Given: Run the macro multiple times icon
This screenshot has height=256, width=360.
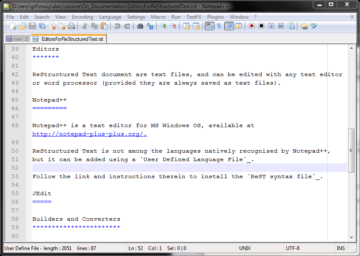Looking at the screenshot, I should (x=281, y=26).
